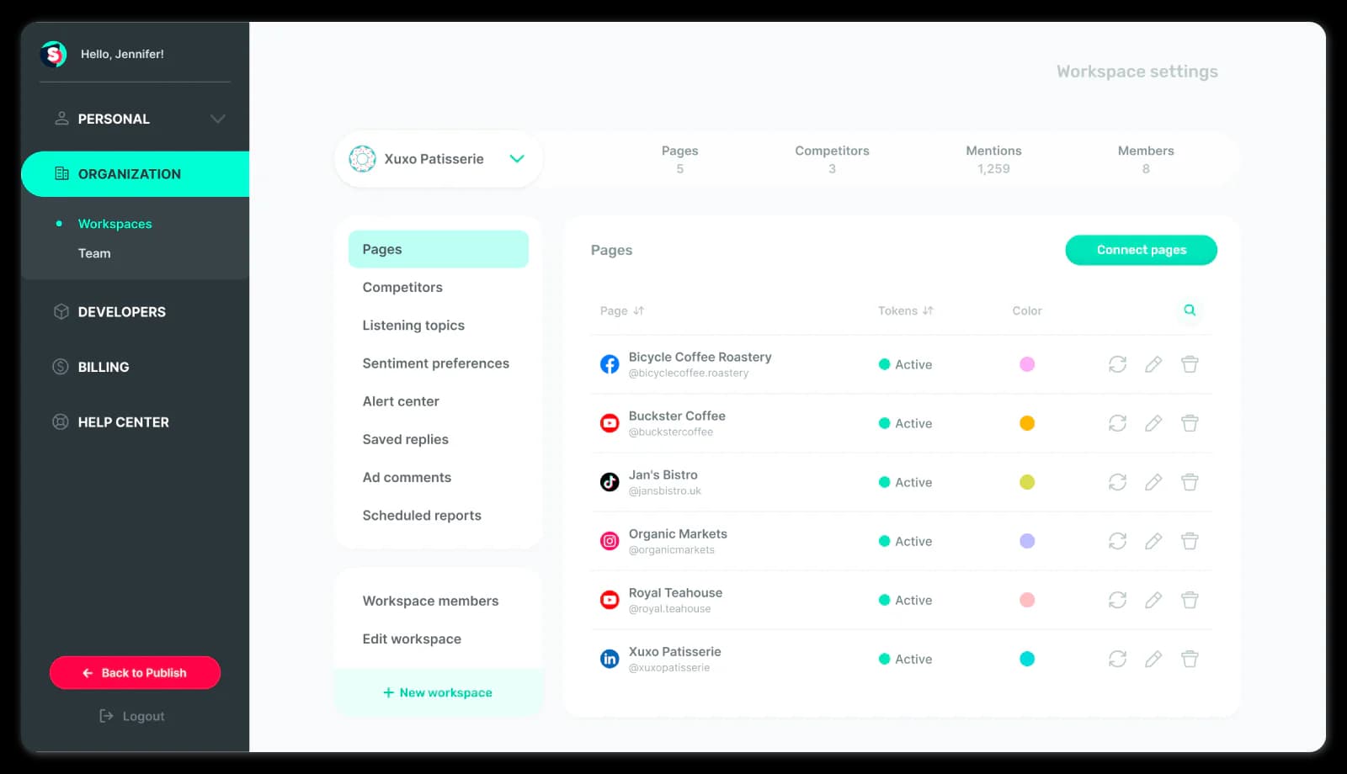Edit the Xuxo Patisserie page row
Screen dimensions: 1347x774
[x=1153, y=659]
